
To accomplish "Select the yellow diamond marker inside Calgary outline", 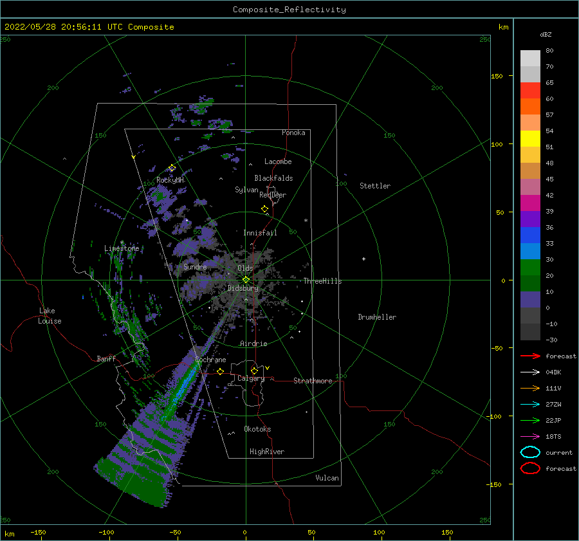I will pyautogui.click(x=254, y=371).
